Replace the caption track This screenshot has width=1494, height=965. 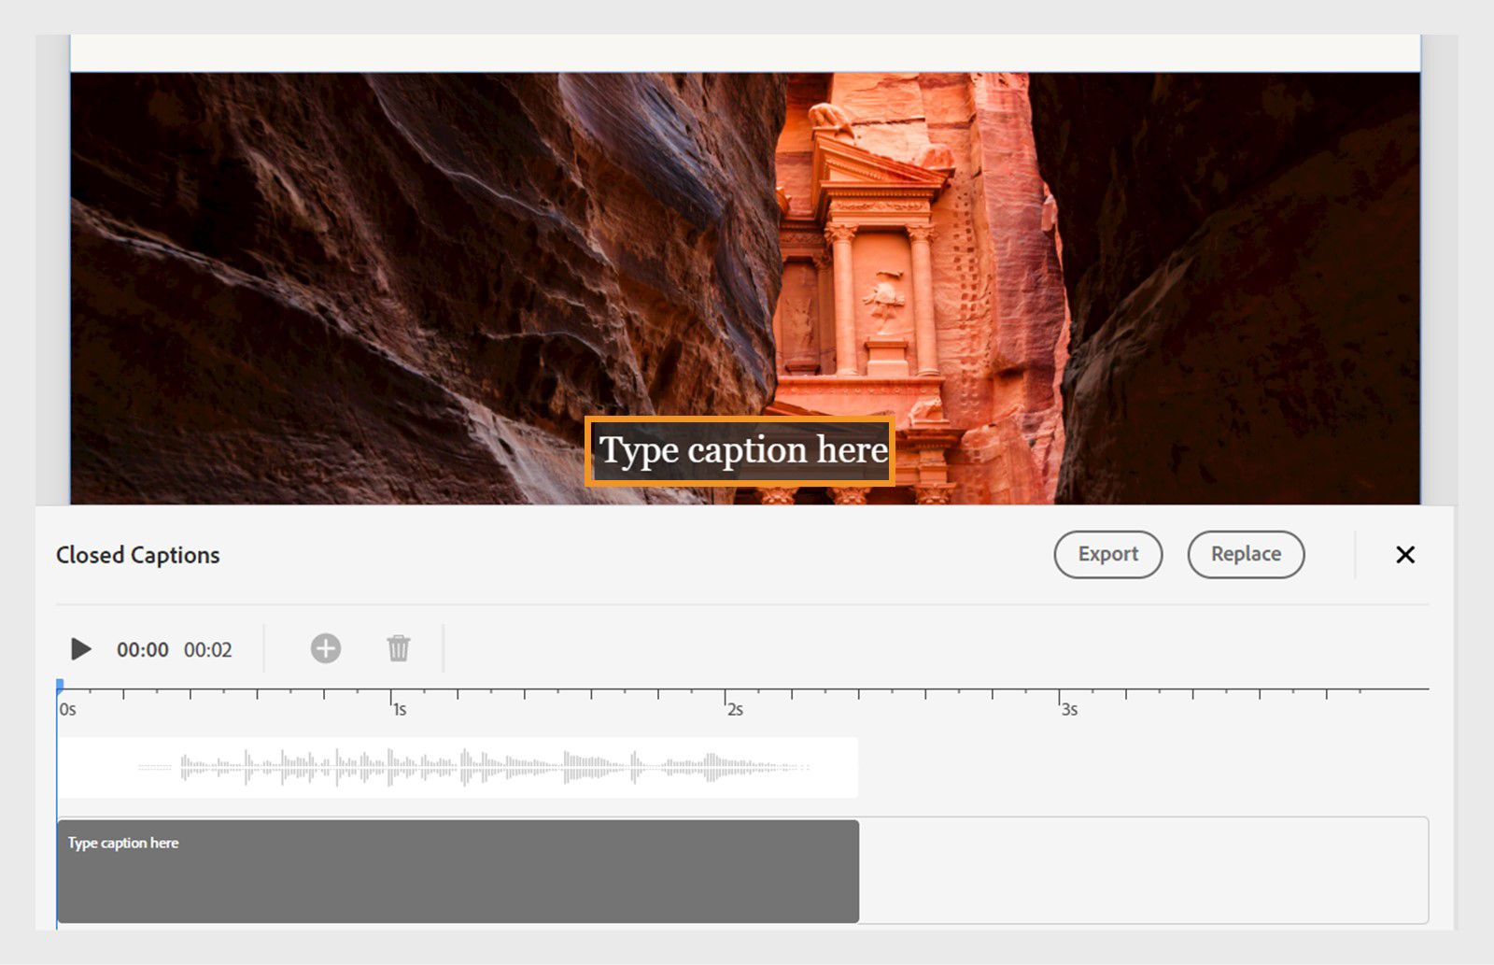click(x=1245, y=554)
